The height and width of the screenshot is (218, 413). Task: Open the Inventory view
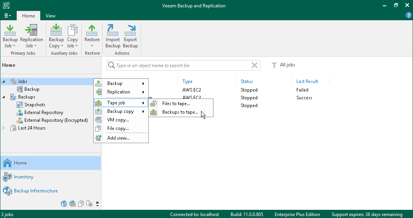[x=23, y=177]
